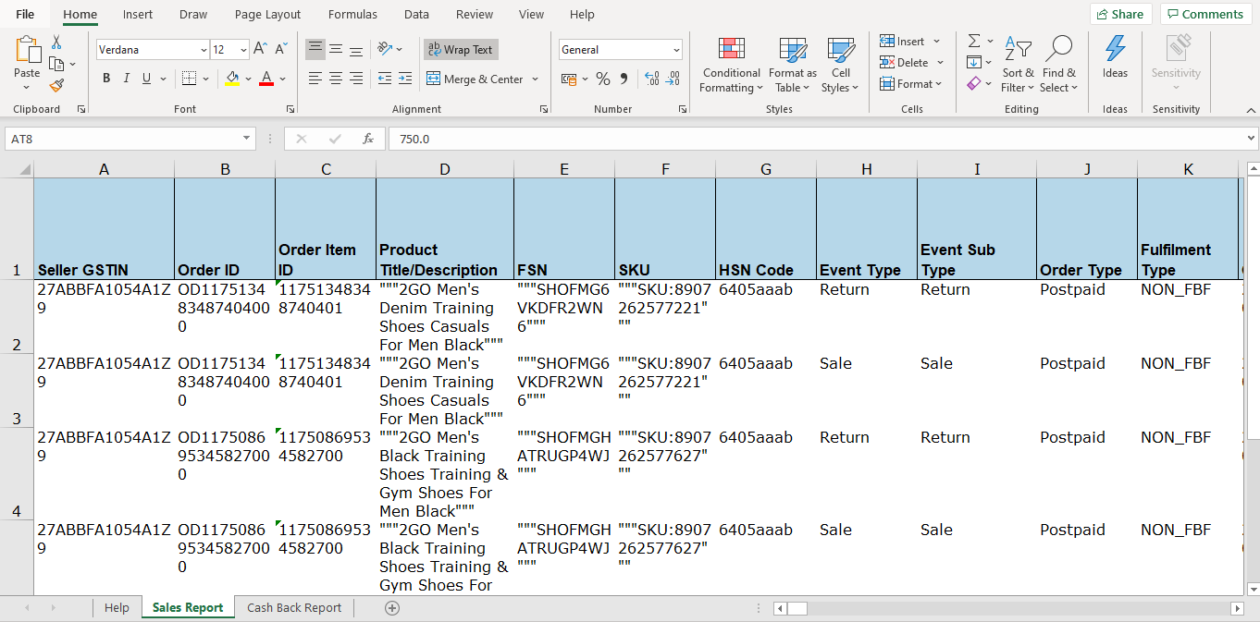This screenshot has width=1260, height=622.
Task: Open the font size dropdown showing 12
Action: point(243,50)
